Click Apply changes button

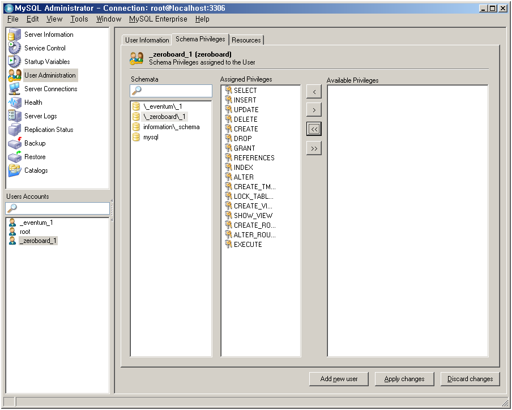point(404,379)
